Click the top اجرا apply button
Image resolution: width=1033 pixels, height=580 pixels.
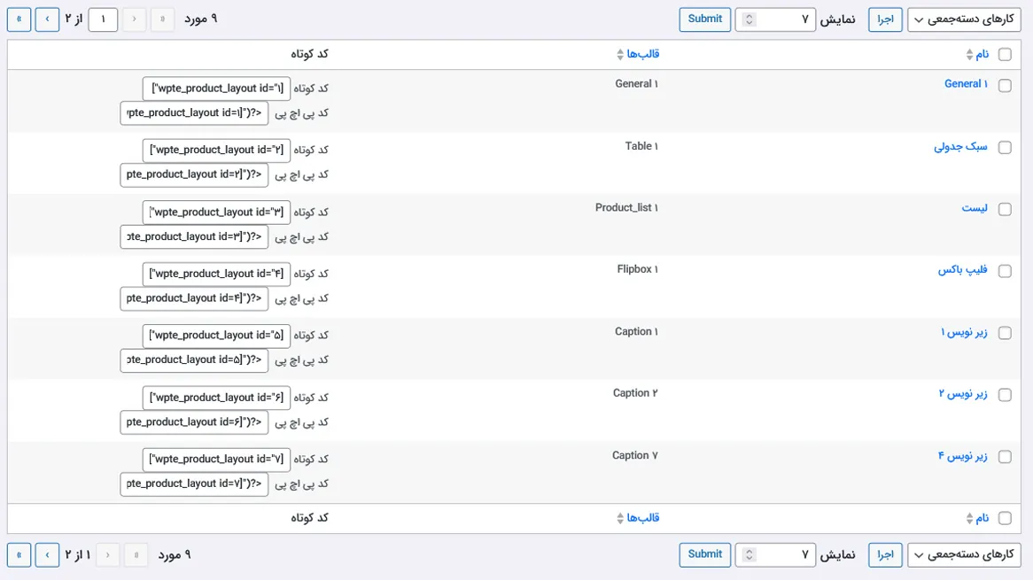885,19
